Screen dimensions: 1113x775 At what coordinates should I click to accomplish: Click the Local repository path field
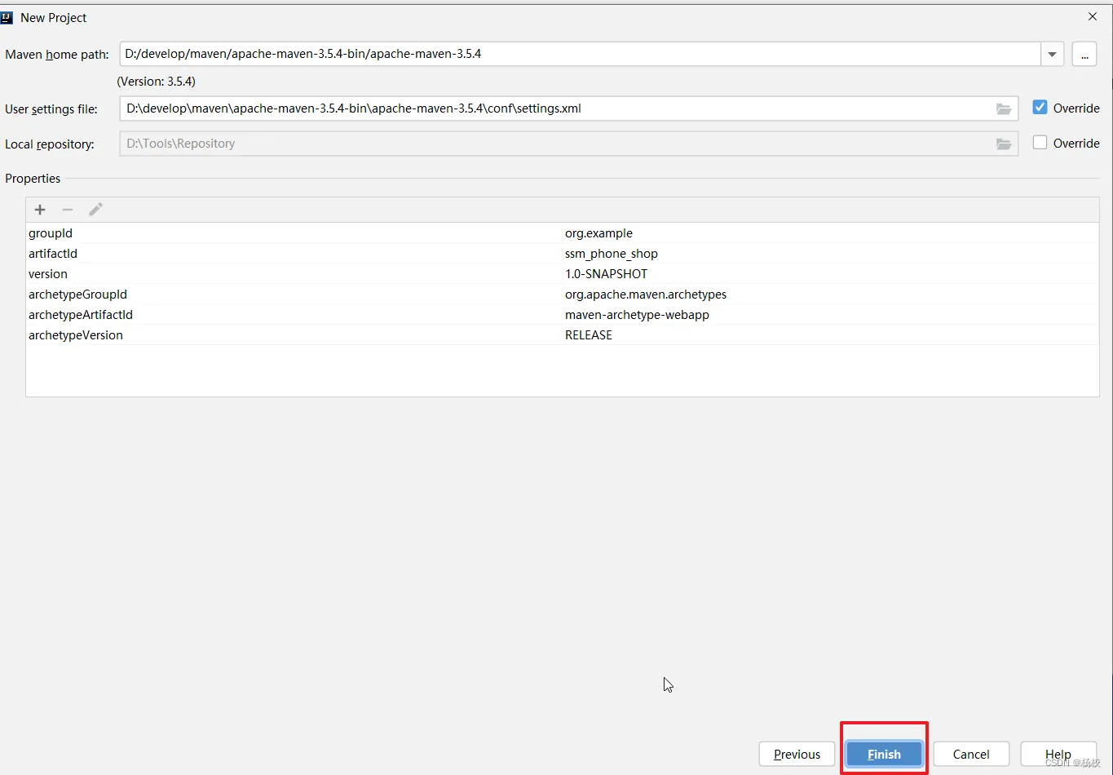[x=568, y=144]
